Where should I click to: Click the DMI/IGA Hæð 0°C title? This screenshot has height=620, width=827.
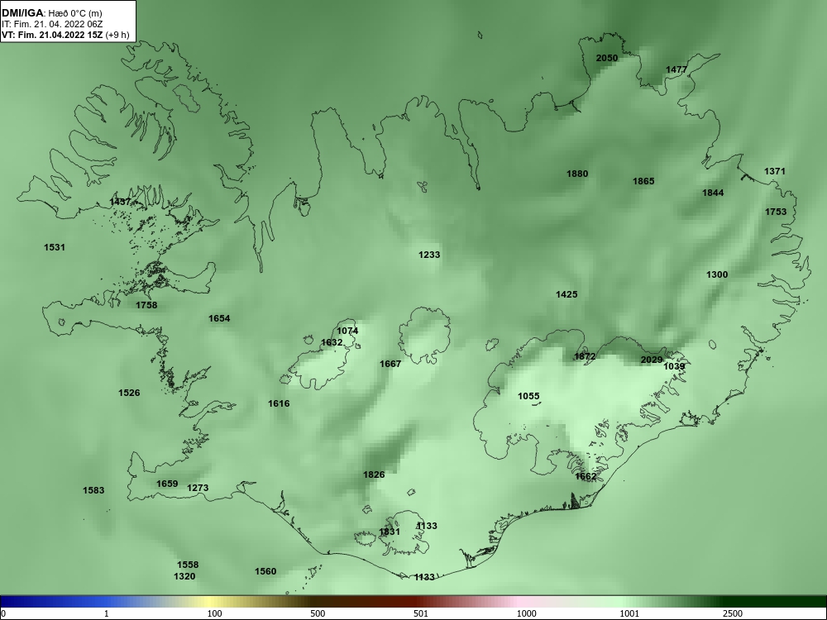pos(51,13)
